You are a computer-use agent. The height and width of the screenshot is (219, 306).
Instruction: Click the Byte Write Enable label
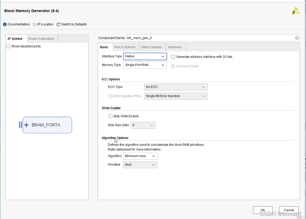coord(126,116)
